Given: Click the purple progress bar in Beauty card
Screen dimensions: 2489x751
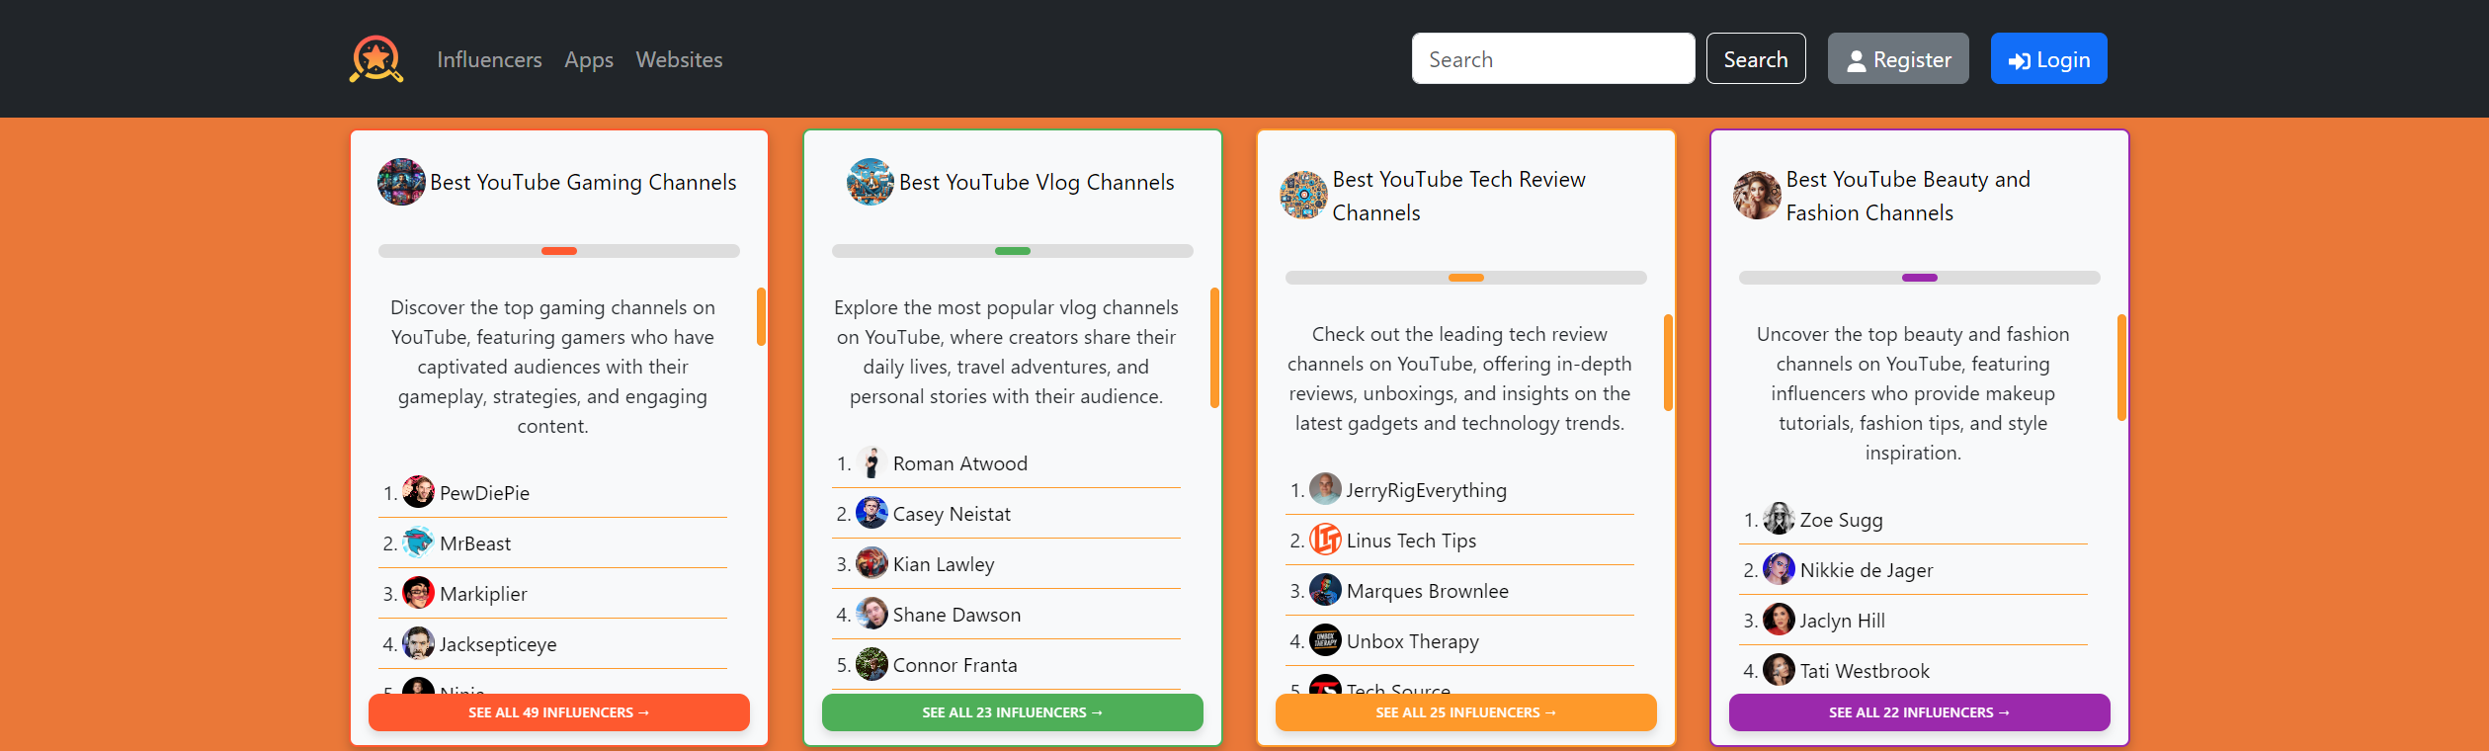Looking at the screenshot, I should click(1920, 278).
